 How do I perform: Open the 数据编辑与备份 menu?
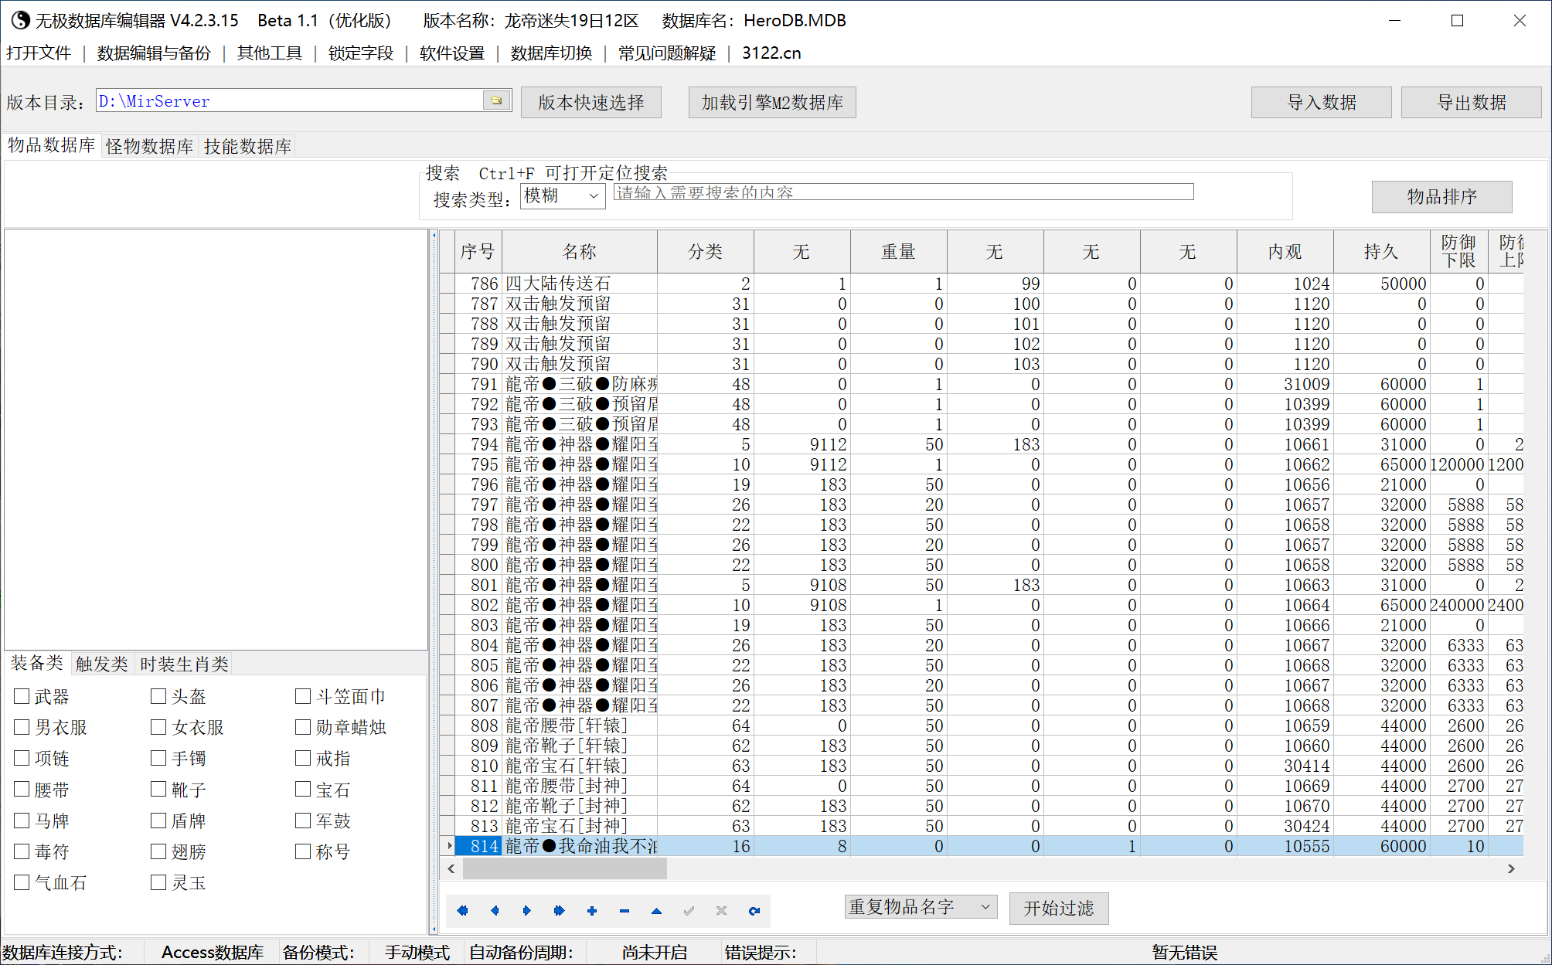(154, 53)
